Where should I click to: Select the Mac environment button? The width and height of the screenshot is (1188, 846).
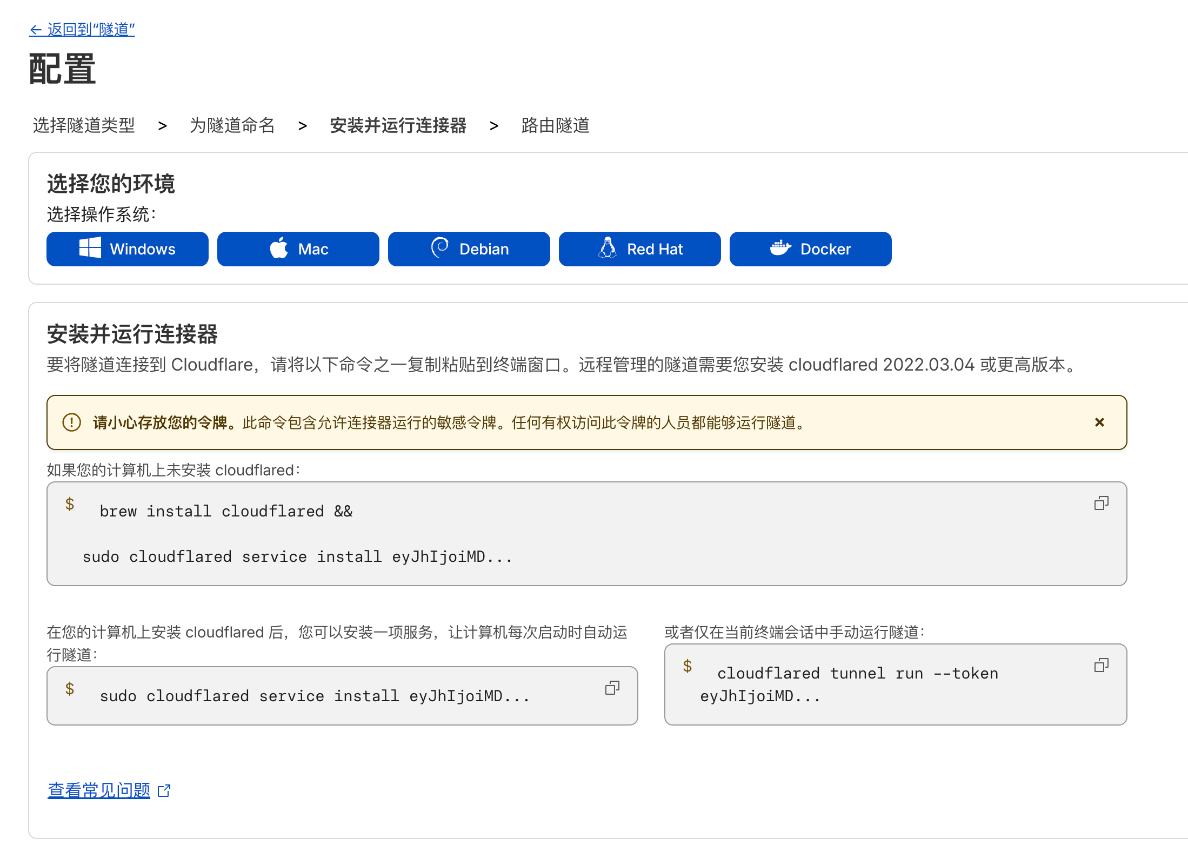coord(298,249)
